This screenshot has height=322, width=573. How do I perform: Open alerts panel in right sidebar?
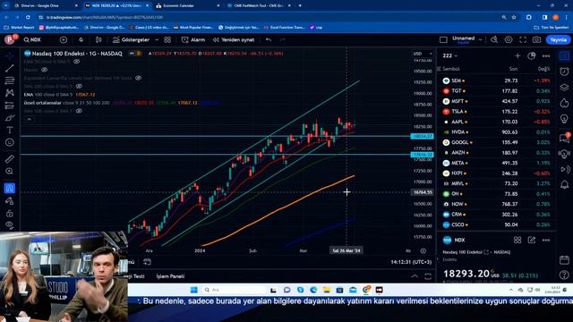pyautogui.click(x=564, y=72)
